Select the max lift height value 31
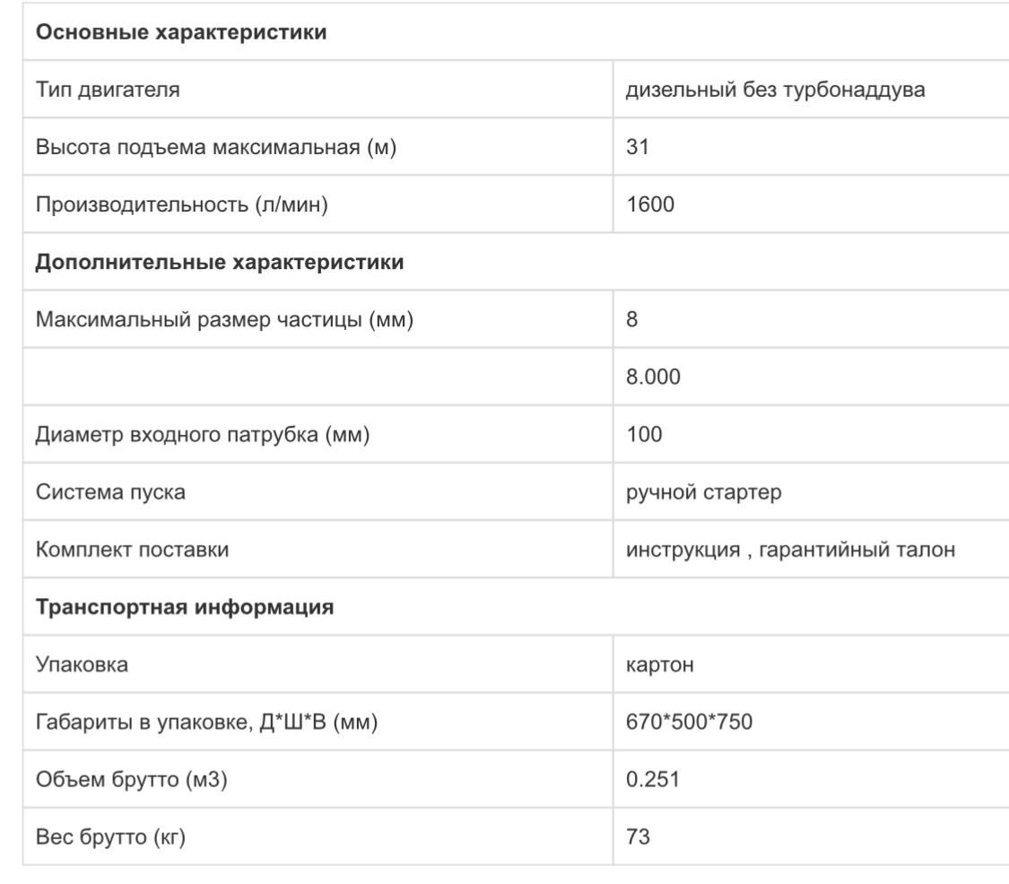This screenshot has width=1009, height=884. point(638,147)
